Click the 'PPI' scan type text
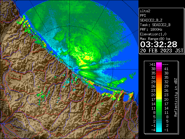 (x=143, y=16)
